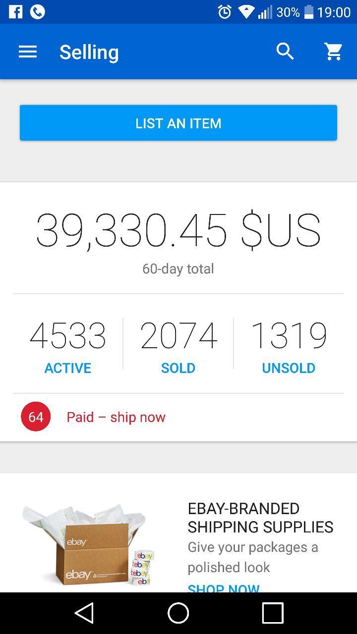Image resolution: width=357 pixels, height=634 pixels.
Task: Tap the alarm clock status icon
Action: (225, 11)
